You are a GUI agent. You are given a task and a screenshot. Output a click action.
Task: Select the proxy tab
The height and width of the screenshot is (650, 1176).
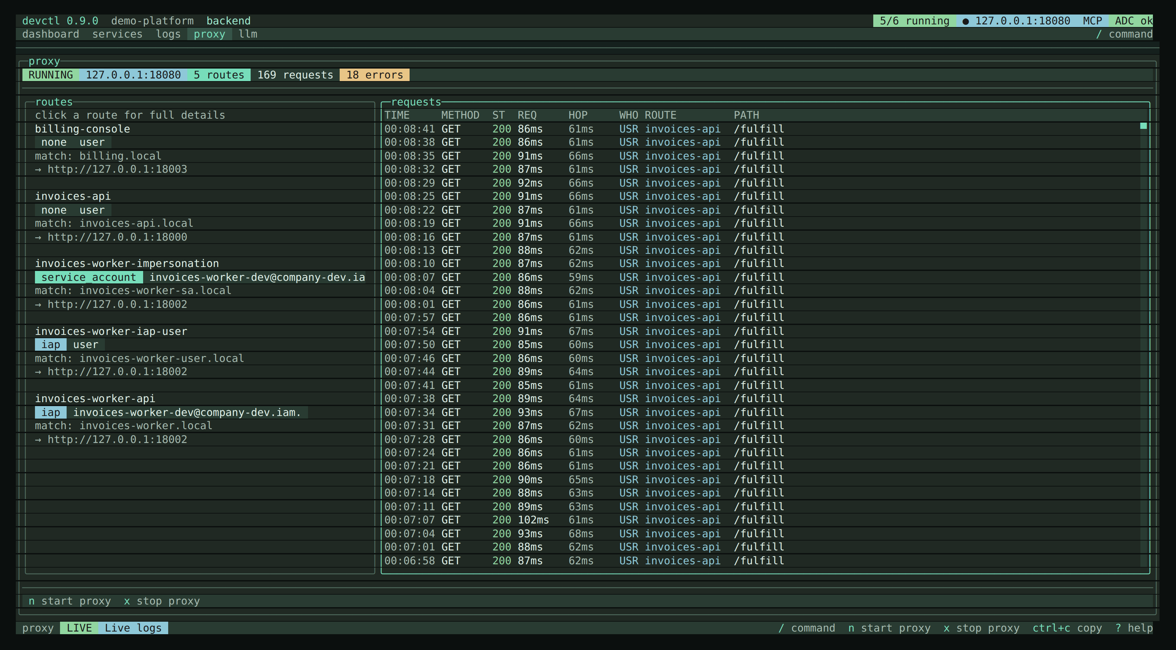coord(209,34)
